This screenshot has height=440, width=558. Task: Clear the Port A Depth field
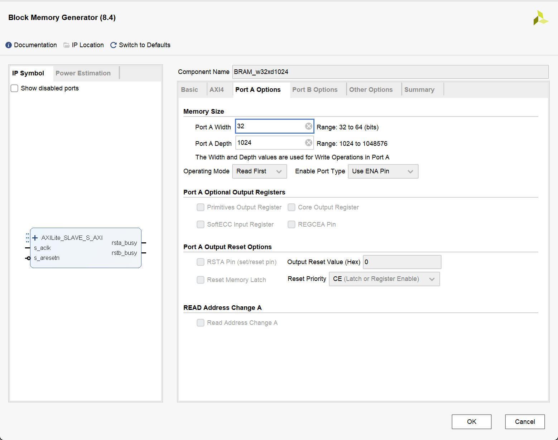click(x=308, y=143)
